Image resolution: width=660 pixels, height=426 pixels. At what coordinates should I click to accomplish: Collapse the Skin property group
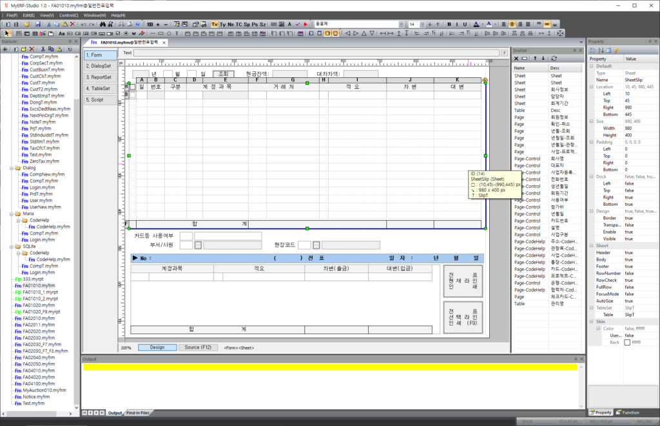pos(592,321)
